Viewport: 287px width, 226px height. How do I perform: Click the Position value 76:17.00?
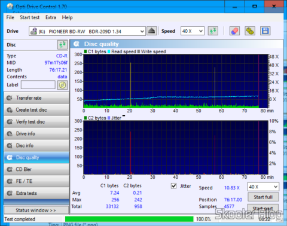pyautogui.click(x=233, y=200)
